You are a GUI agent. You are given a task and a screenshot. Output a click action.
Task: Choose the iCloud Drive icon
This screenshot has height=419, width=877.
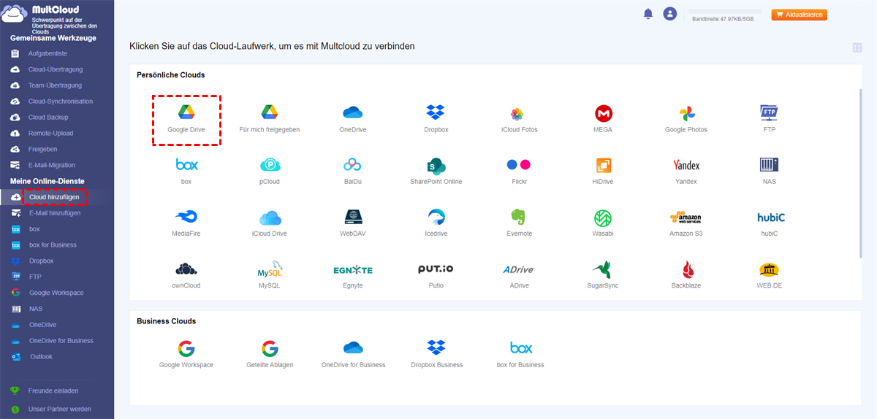(x=270, y=217)
